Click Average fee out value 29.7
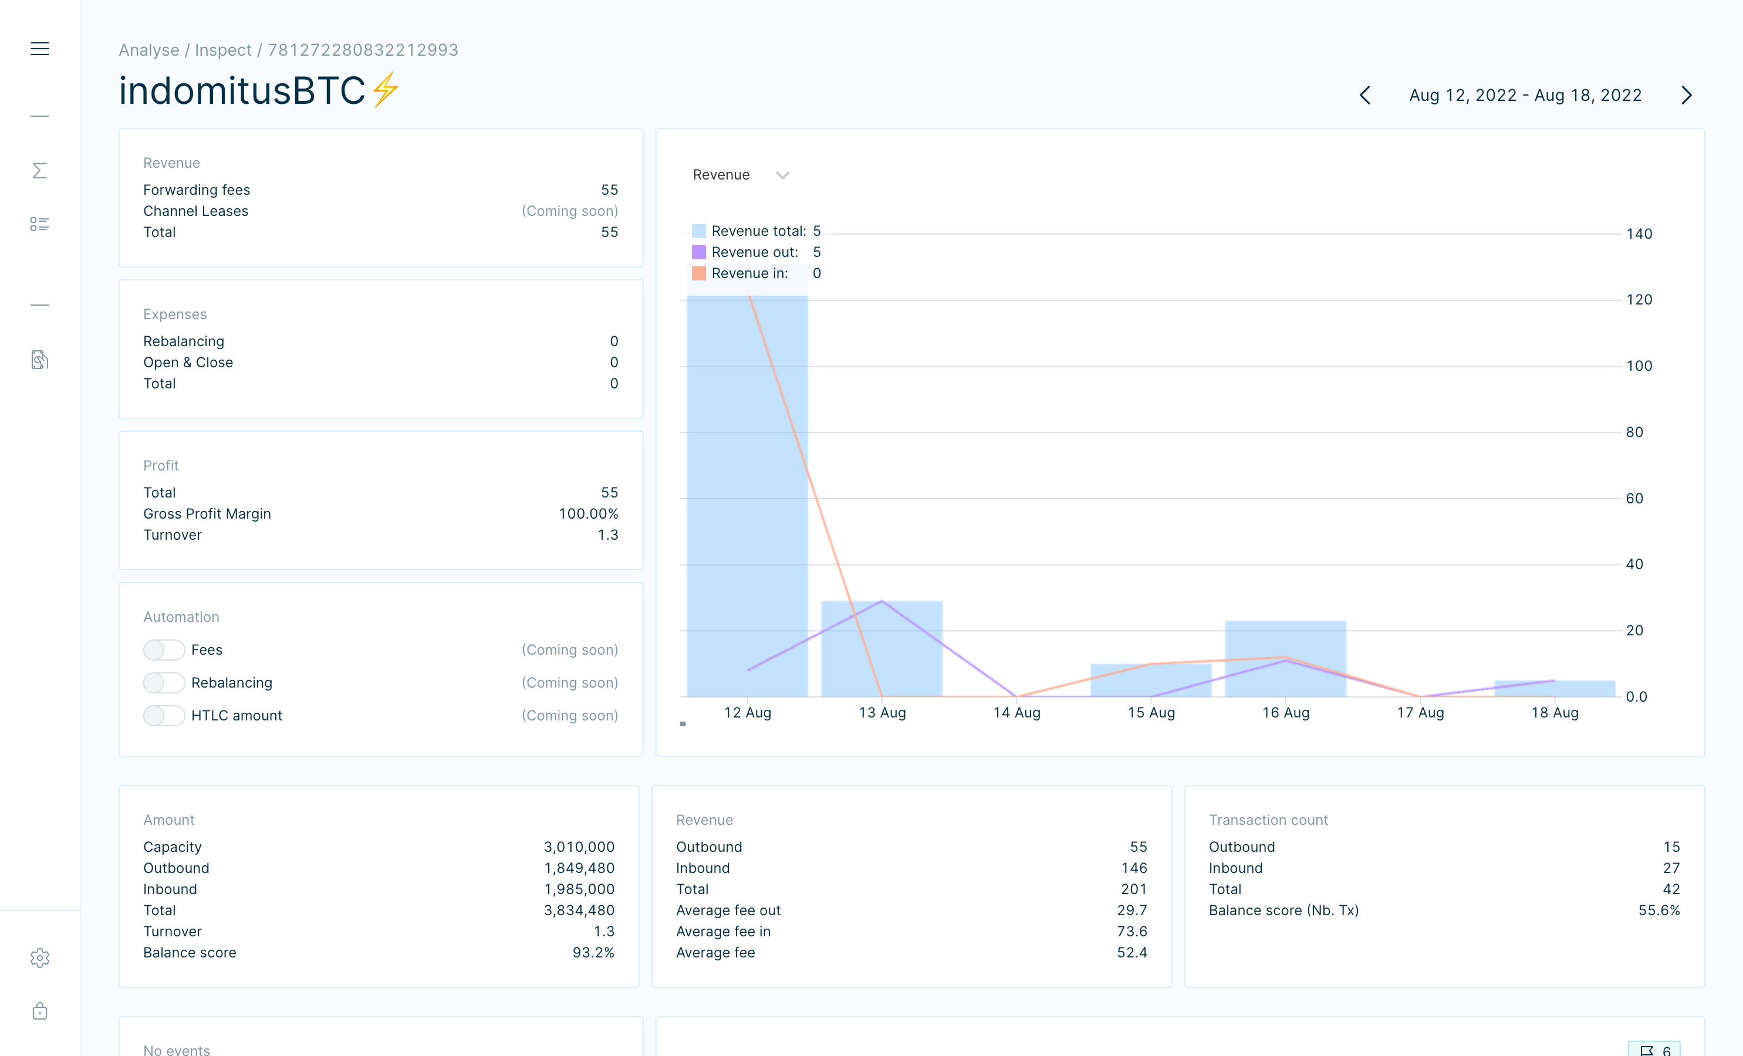 [x=1132, y=911]
